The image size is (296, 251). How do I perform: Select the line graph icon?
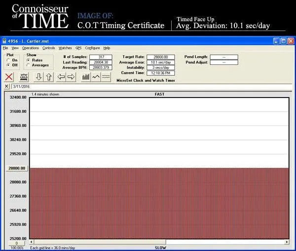point(96,77)
